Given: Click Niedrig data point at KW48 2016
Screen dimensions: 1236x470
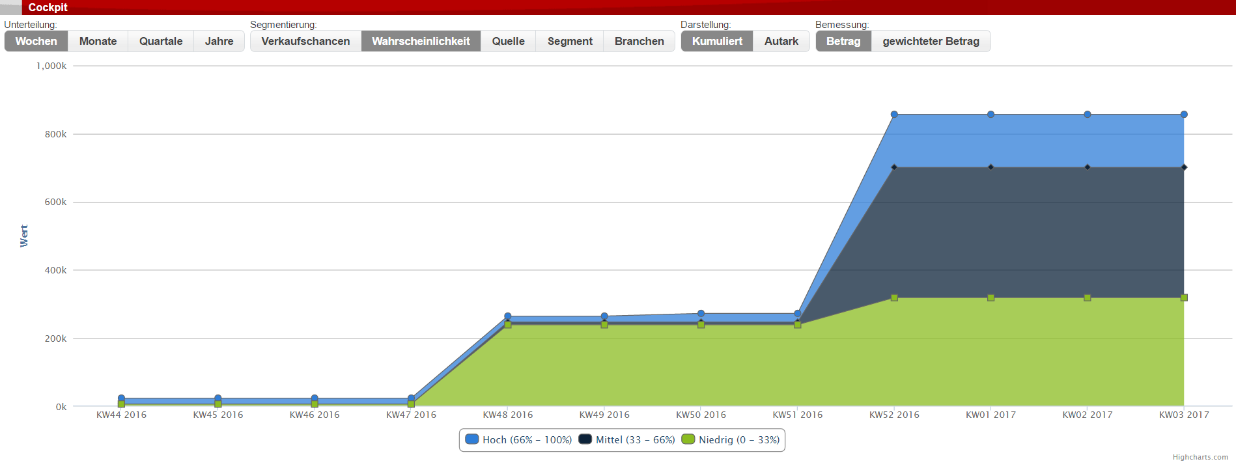Looking at the screenshot, I should [508, 325].
